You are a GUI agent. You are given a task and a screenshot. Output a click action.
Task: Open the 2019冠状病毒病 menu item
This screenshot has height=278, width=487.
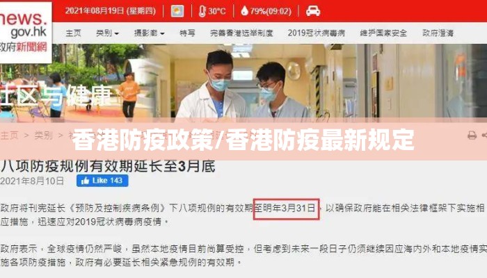click(316, 33)
